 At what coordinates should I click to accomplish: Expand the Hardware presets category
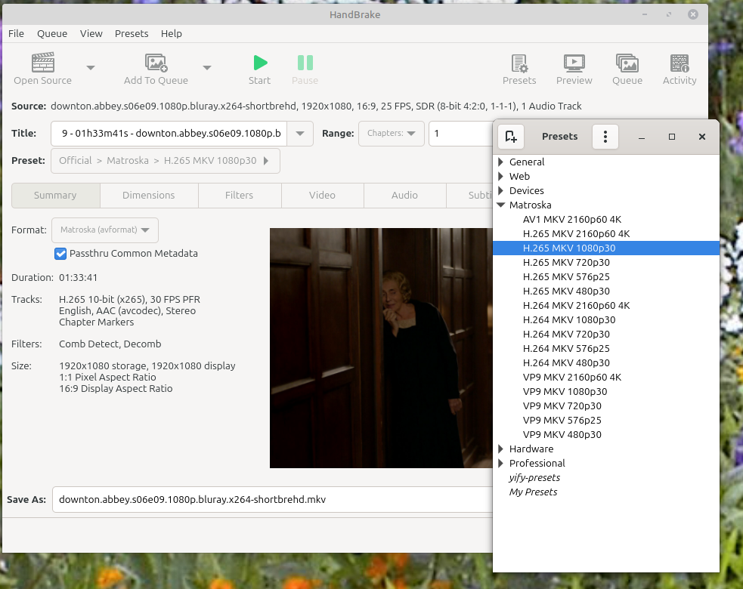point(500,449)
